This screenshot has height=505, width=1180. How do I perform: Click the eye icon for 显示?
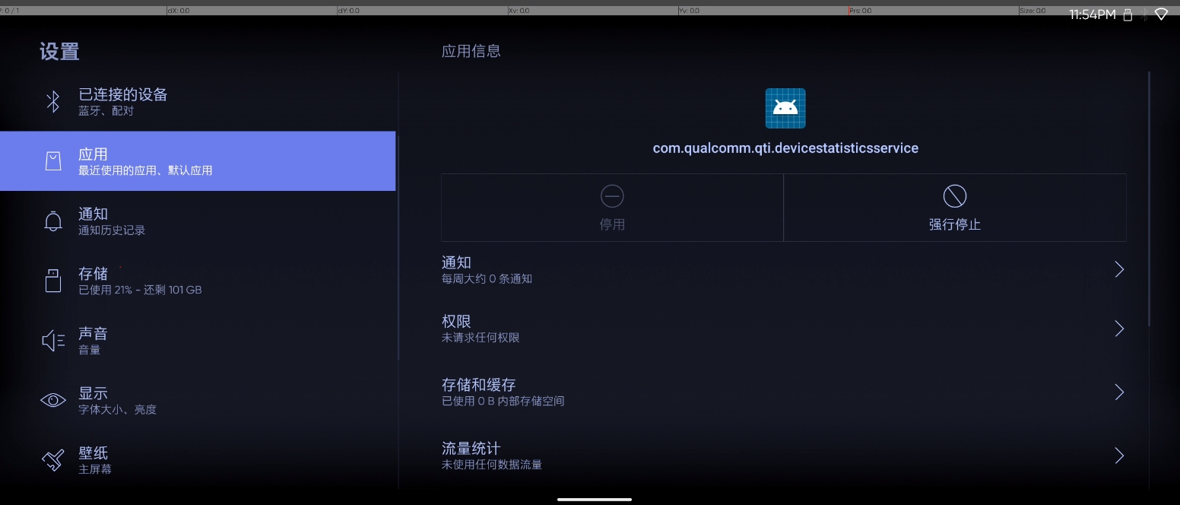pyautogui.click(x=53, y=400)
